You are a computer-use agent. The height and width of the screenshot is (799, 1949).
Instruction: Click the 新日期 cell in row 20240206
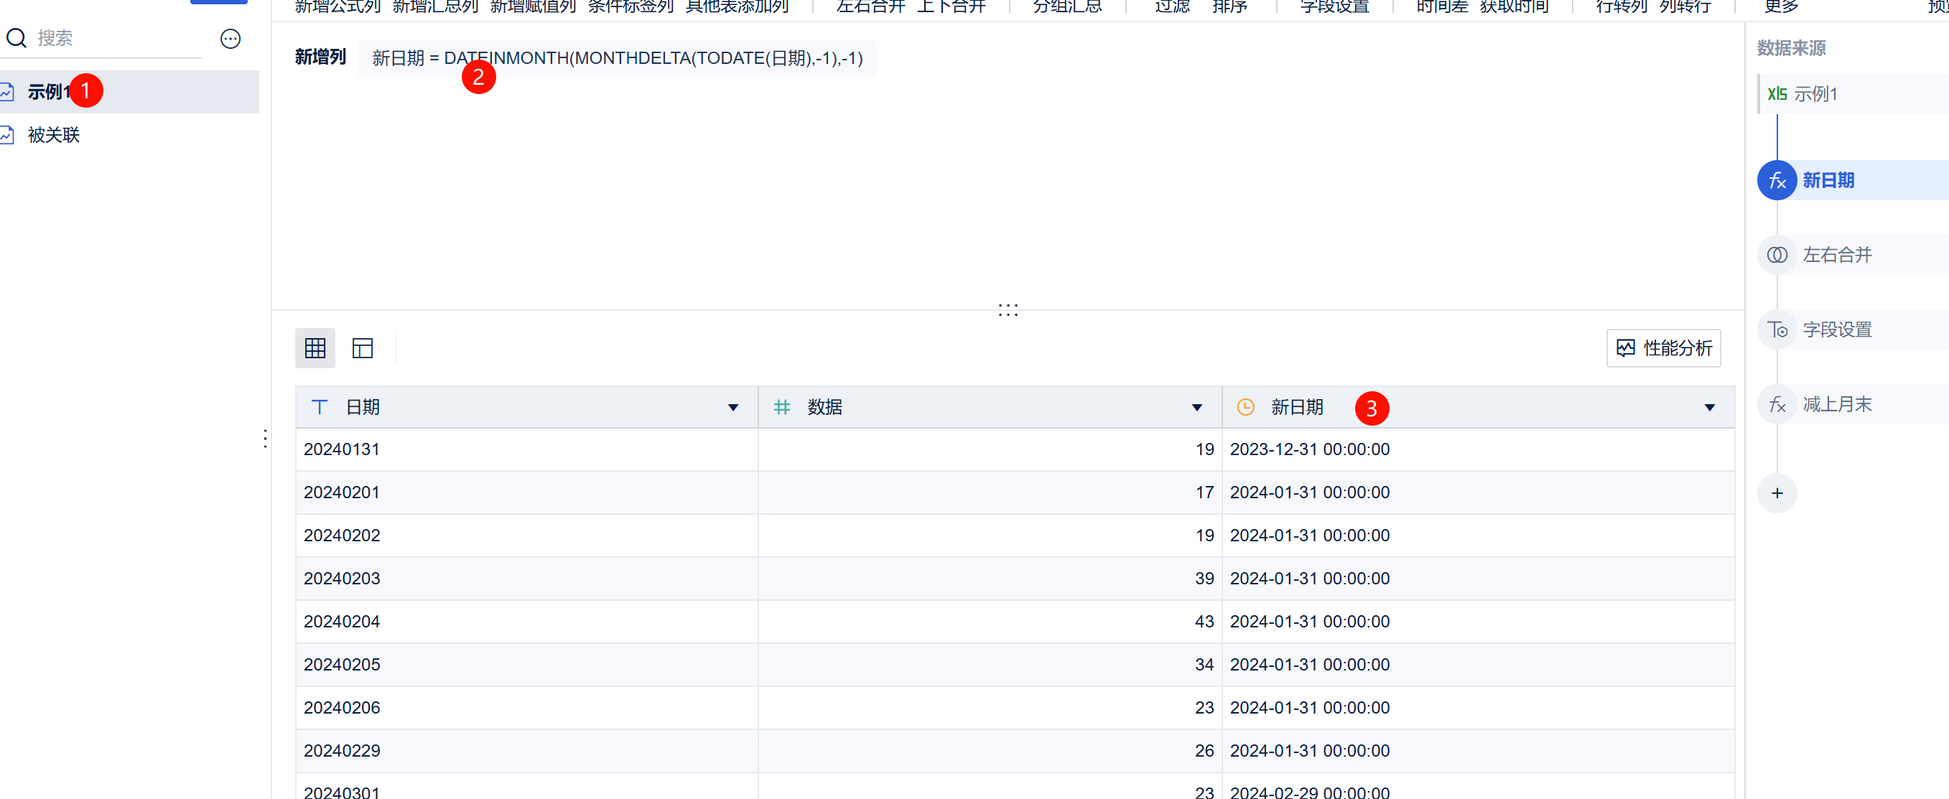tap(1478, 709)
